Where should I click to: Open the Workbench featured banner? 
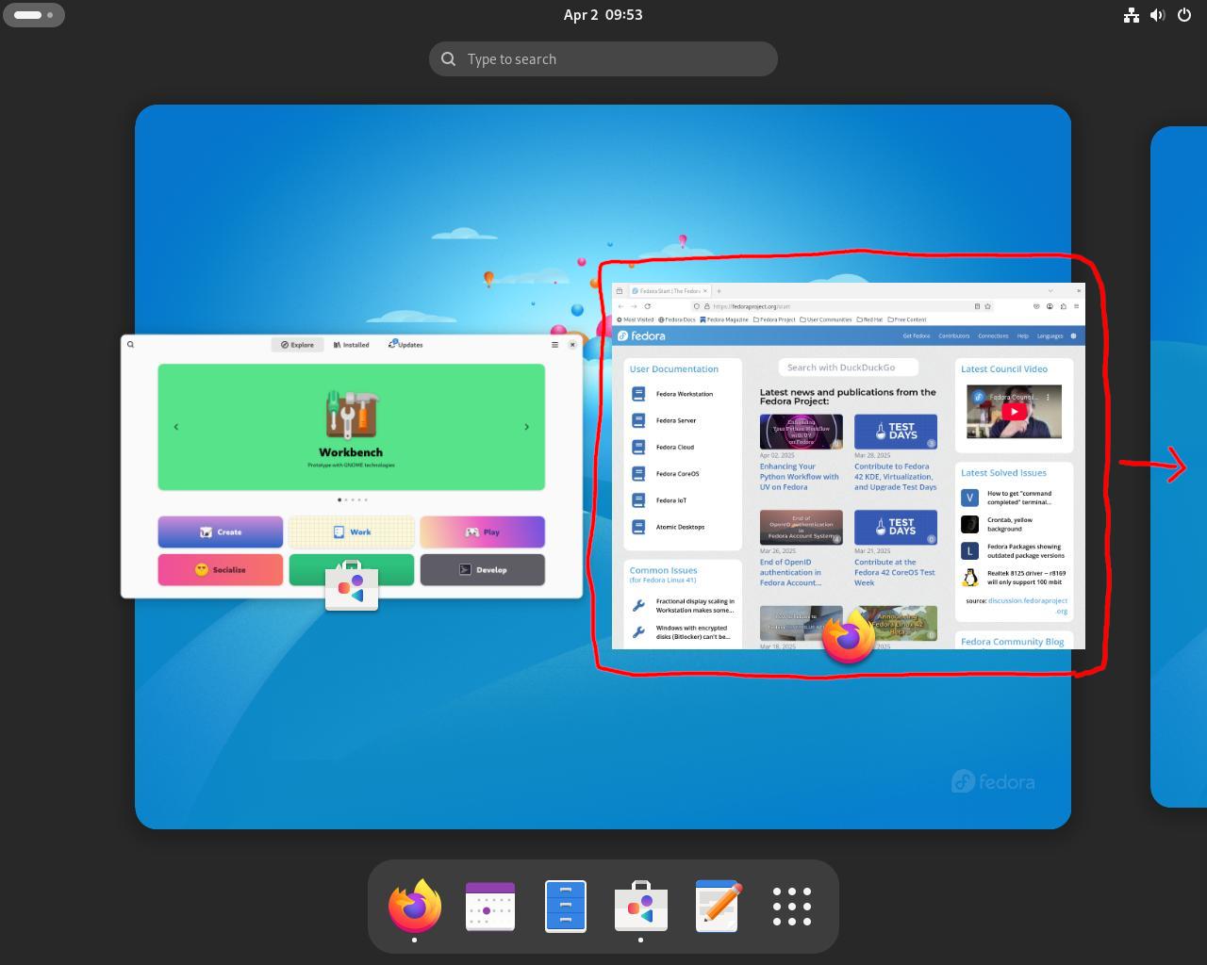click(351, 427)
